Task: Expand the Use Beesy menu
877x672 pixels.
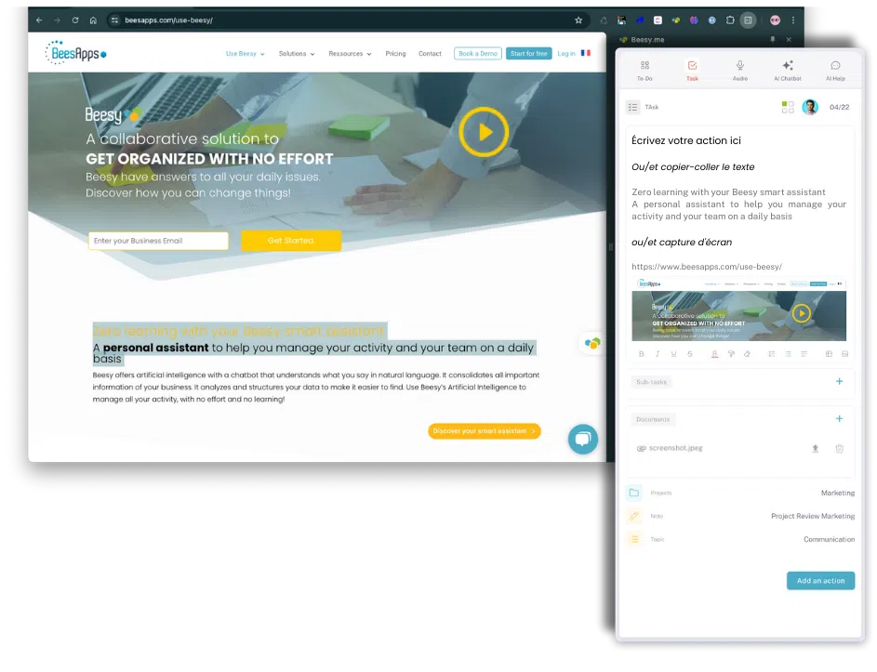Action: click(x=245, y=54)
